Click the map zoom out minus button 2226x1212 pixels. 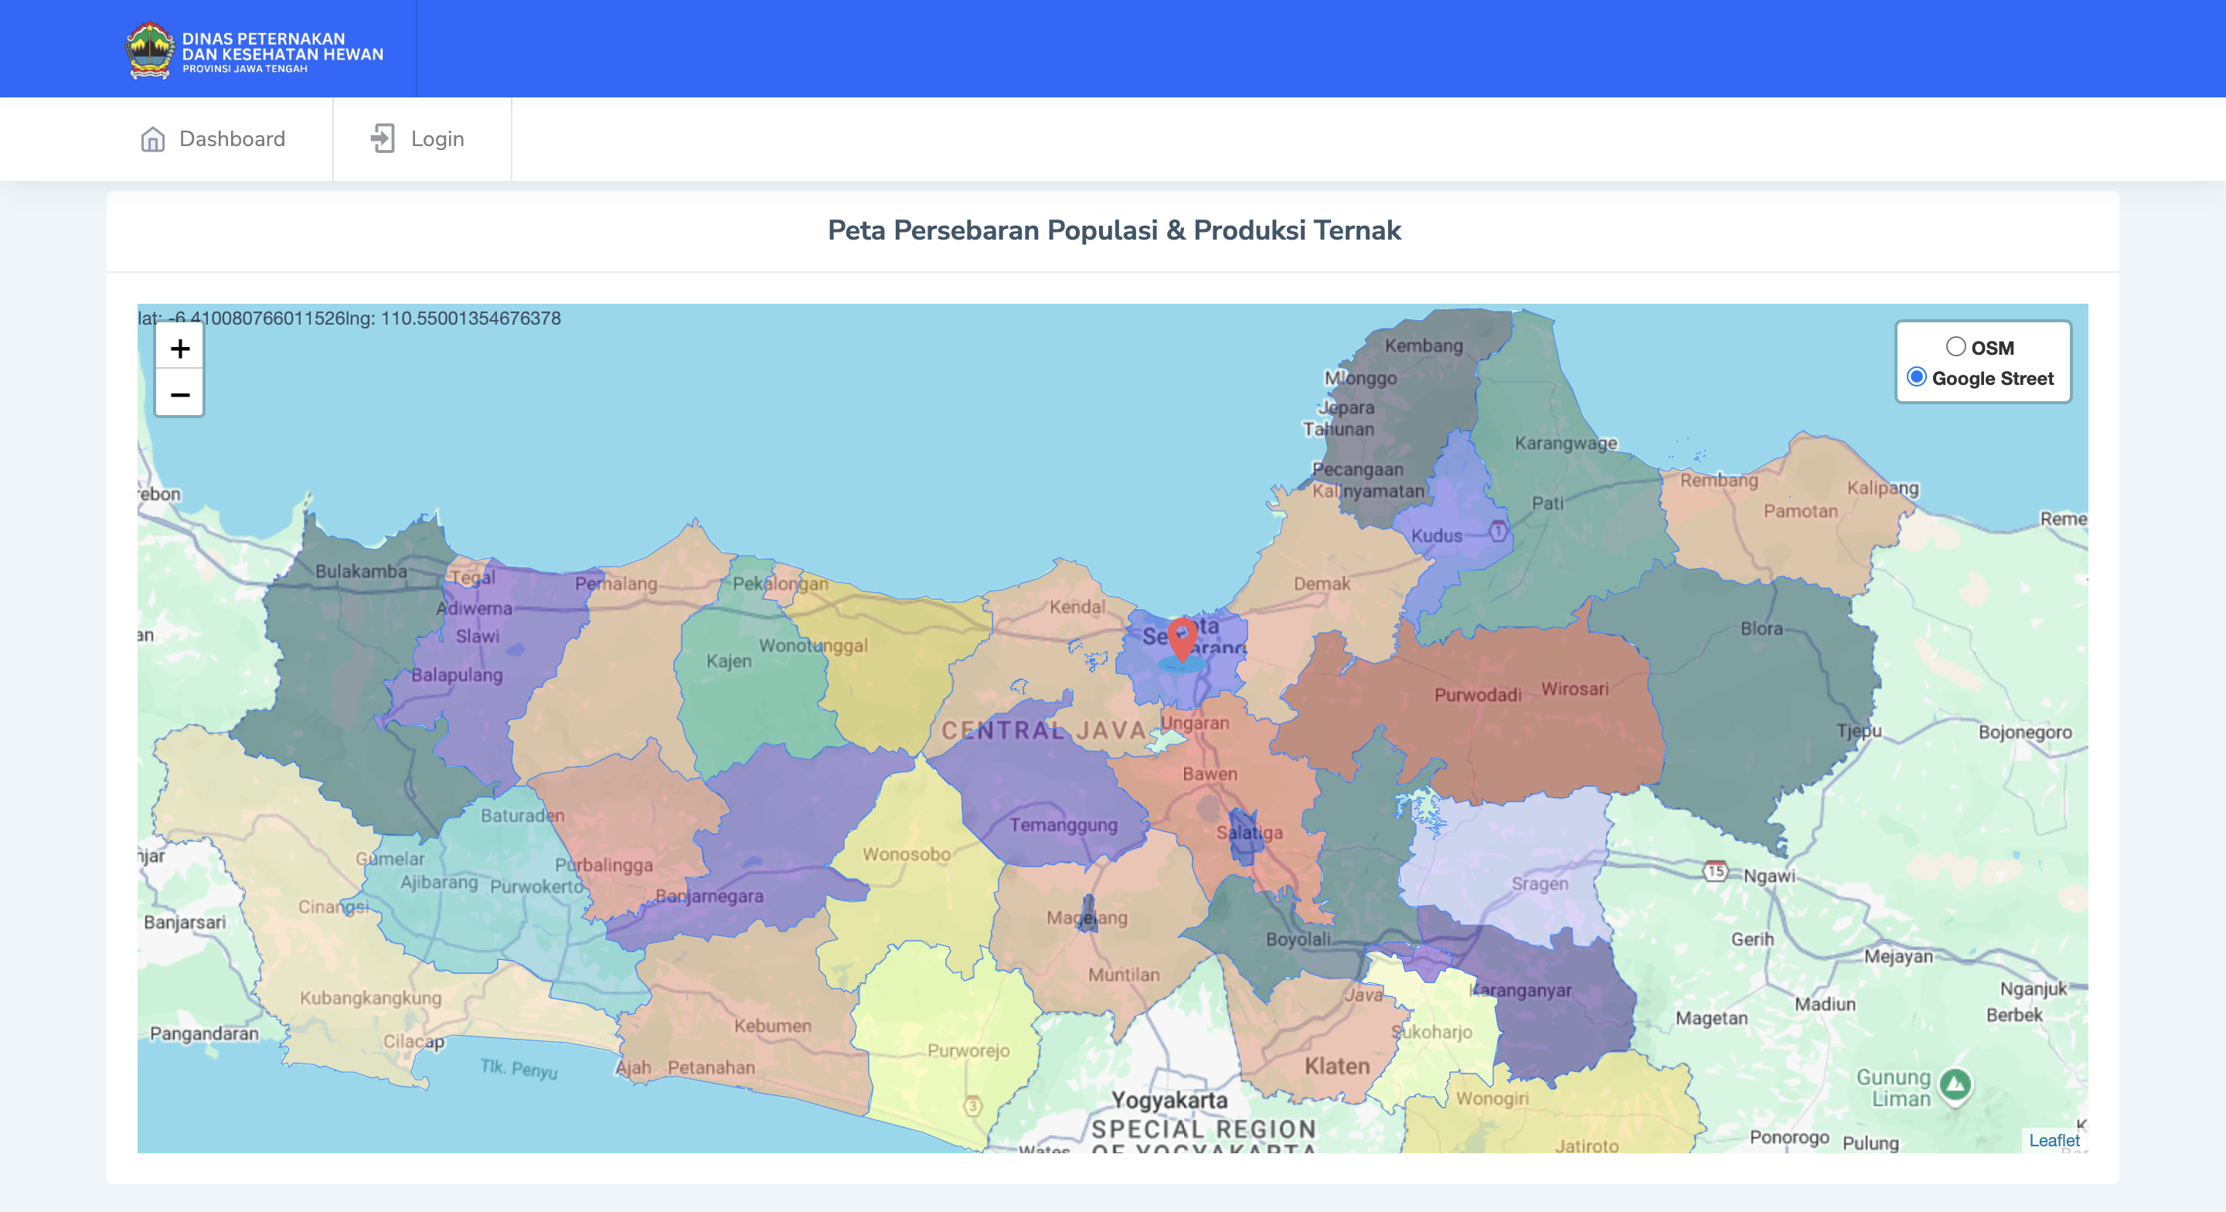point(180,395)
